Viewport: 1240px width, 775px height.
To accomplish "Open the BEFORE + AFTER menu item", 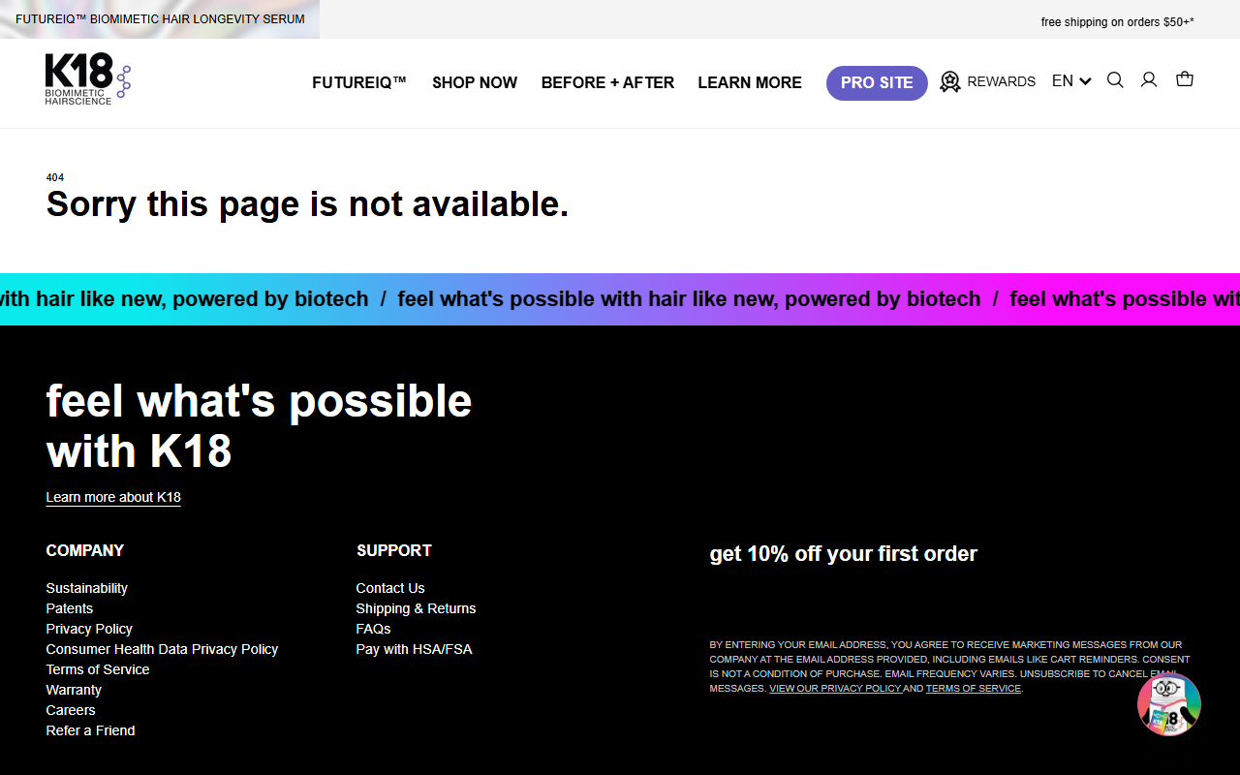I will [x=607, y=82].
